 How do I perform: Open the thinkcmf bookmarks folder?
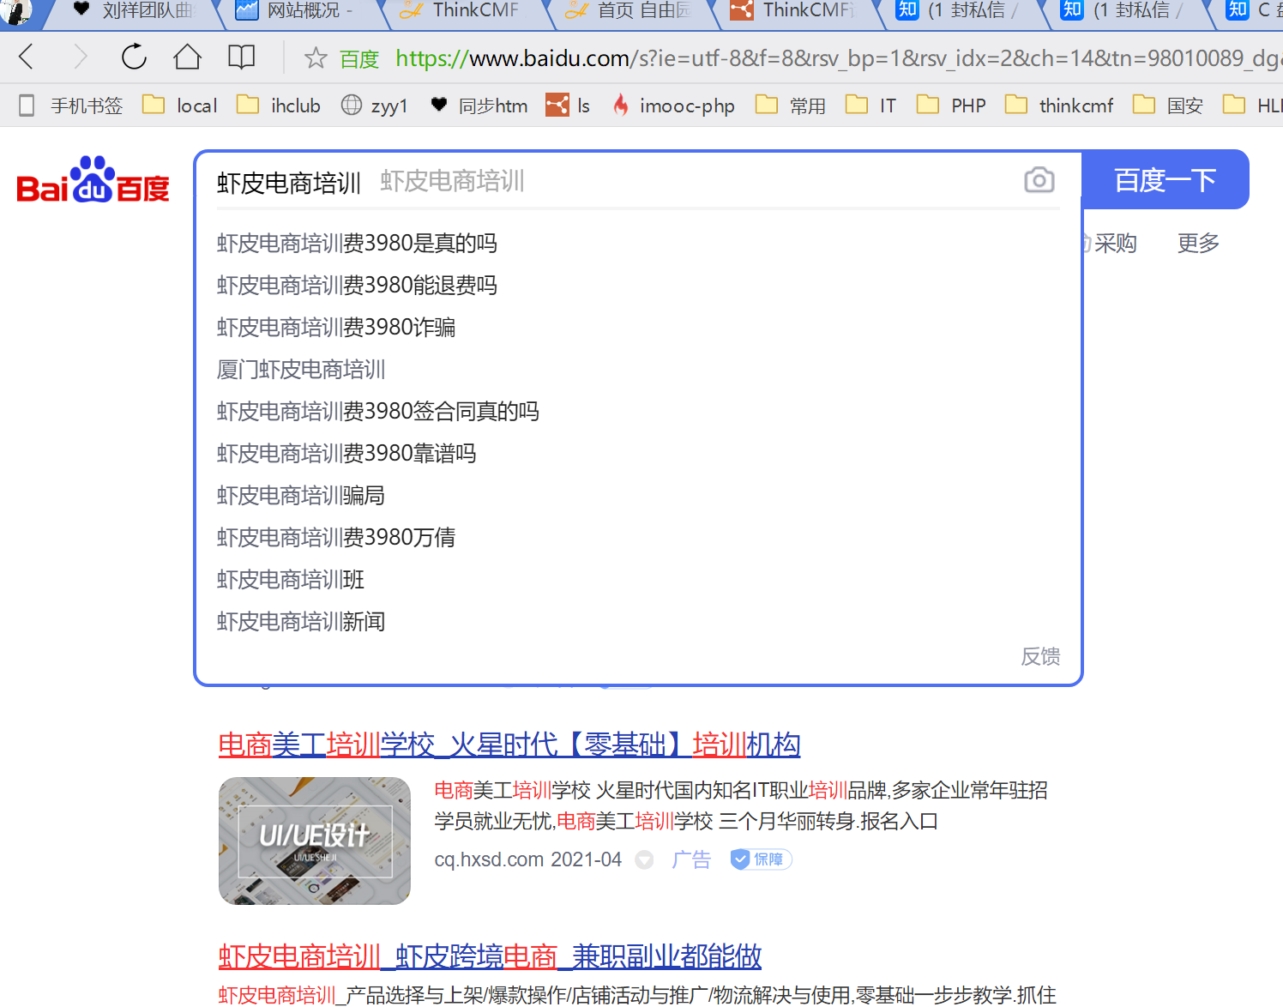click(x=1059, y=106)
